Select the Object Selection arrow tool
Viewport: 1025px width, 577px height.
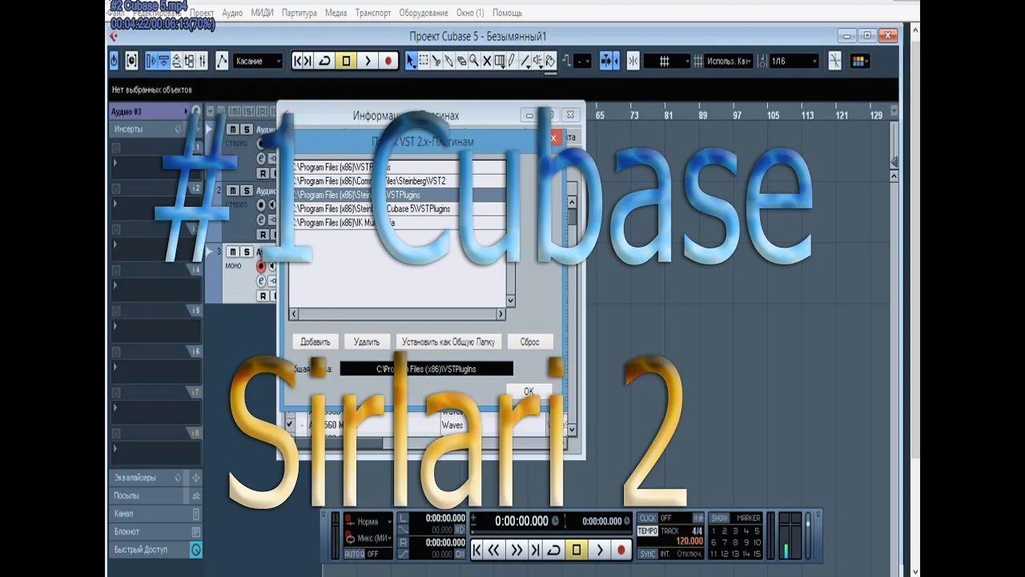(410, 61)
